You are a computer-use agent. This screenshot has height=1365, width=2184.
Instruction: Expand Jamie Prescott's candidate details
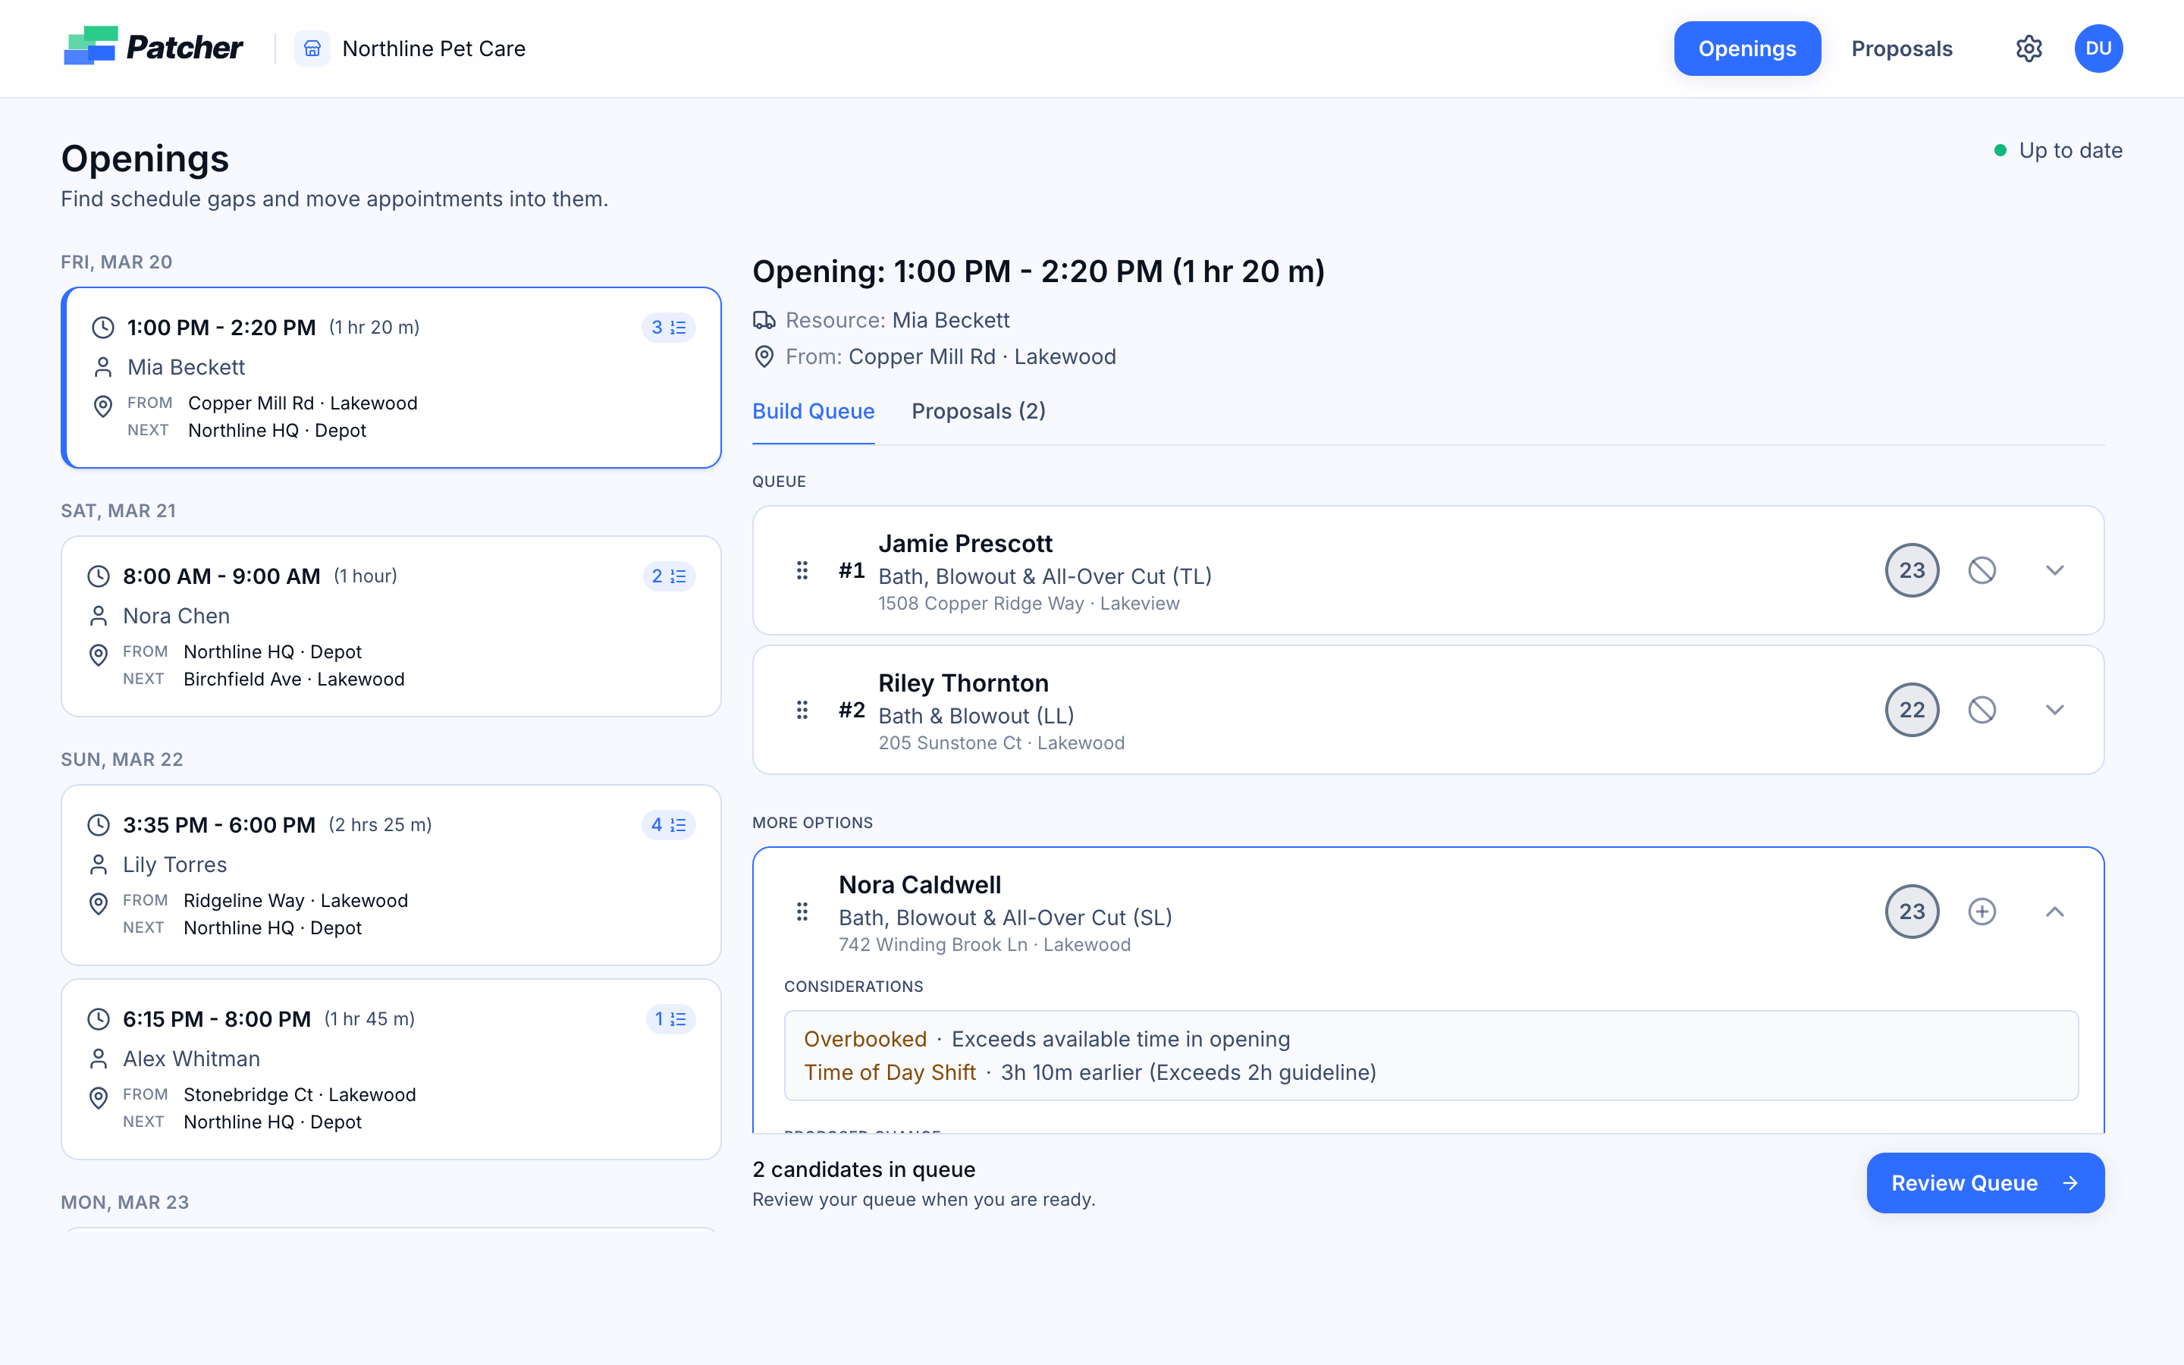point(2055,570)
